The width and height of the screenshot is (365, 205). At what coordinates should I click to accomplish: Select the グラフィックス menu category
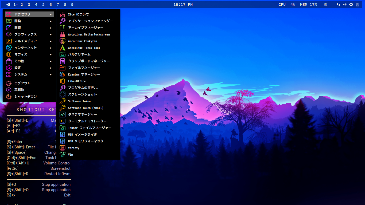[29, 34]
